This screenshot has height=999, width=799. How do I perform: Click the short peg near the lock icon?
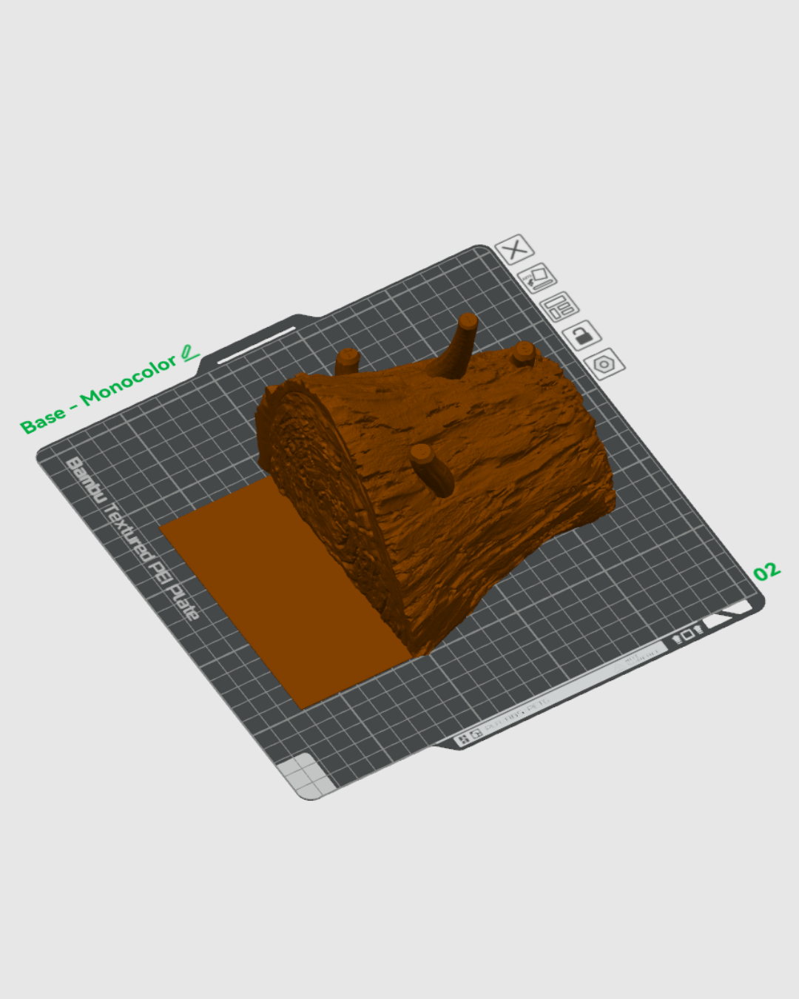click(524, 352)
